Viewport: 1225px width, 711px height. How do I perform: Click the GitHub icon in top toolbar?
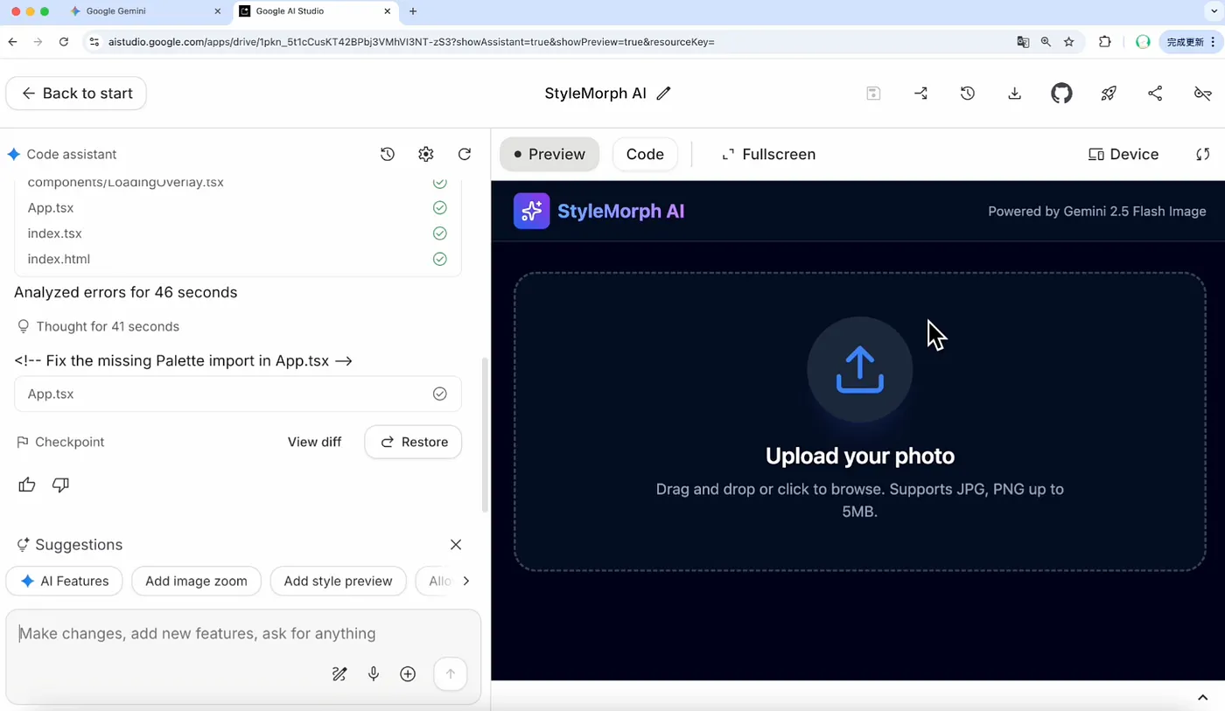[x=1061, y=94]
